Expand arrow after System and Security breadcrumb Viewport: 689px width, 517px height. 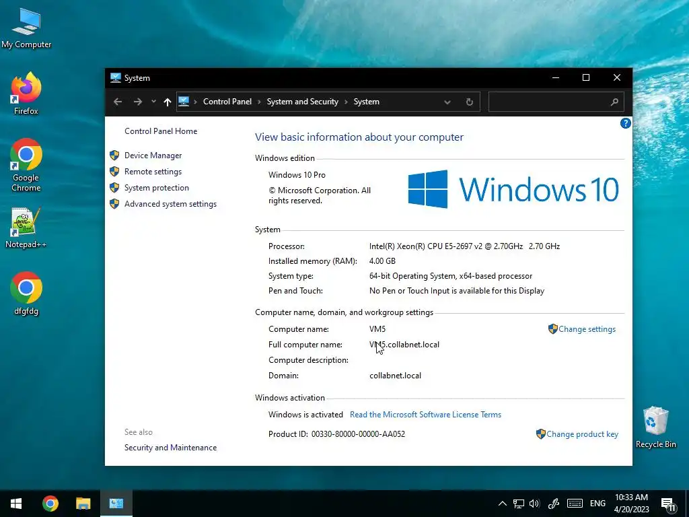pyautogui.click(x=346, y=102)
